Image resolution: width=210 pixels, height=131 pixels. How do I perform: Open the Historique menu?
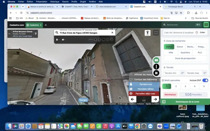click(x=55, y=2)
